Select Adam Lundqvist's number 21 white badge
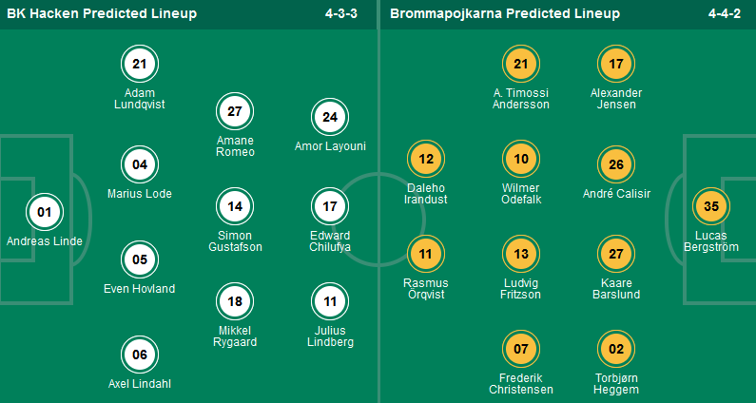Viewport: 756px width, 403px height. click(x=140, y=64)
